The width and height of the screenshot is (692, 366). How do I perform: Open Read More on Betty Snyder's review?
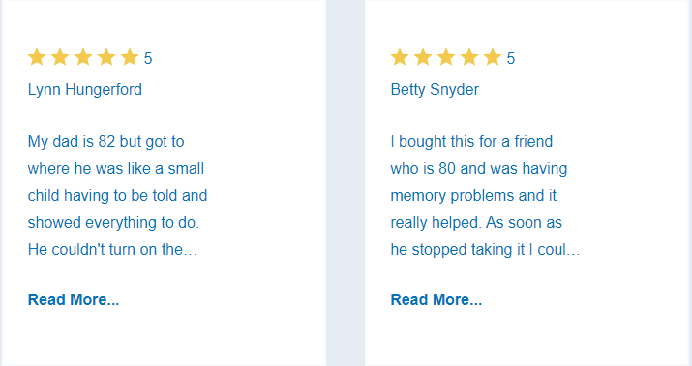tap(436, 300)
